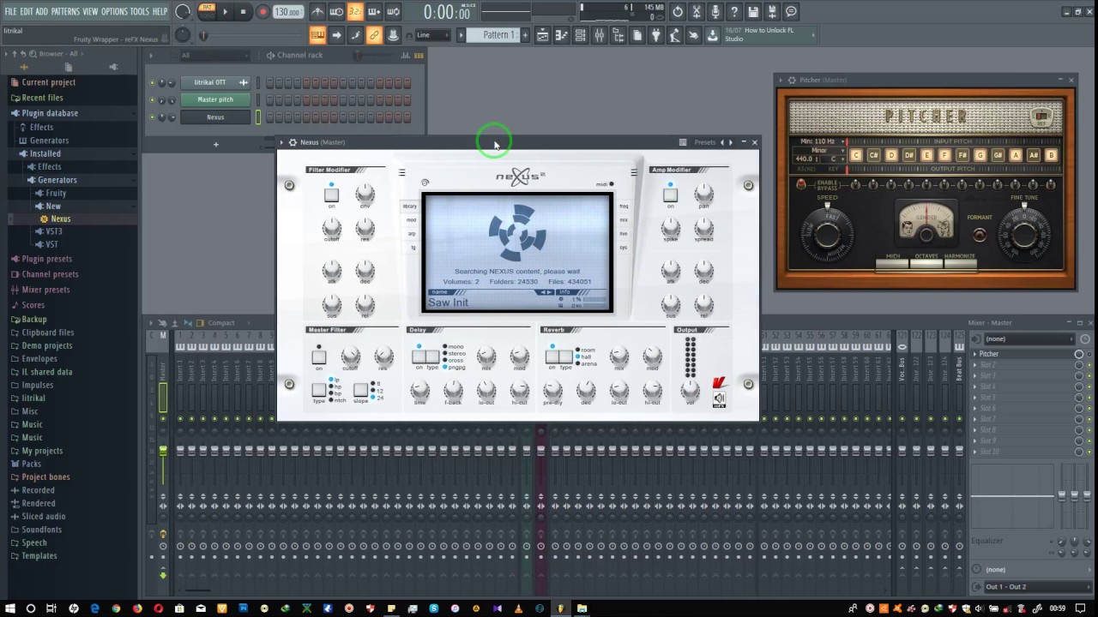Click the Pitcher SPEED knob
1098x617 pixels.
coord(827,233)
